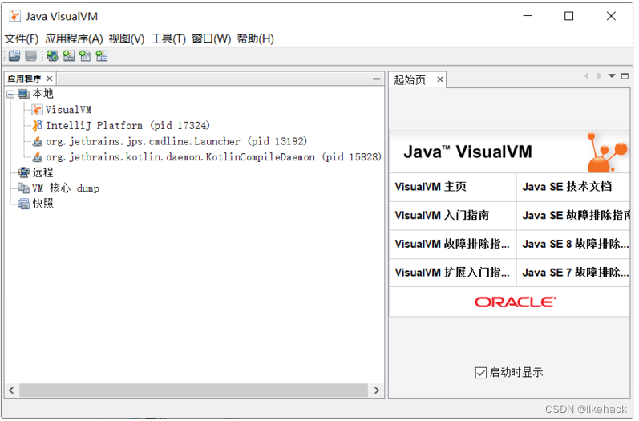Click Add Remote Host toolbar icon
The image size is (639, 421).
pos(52,56)
